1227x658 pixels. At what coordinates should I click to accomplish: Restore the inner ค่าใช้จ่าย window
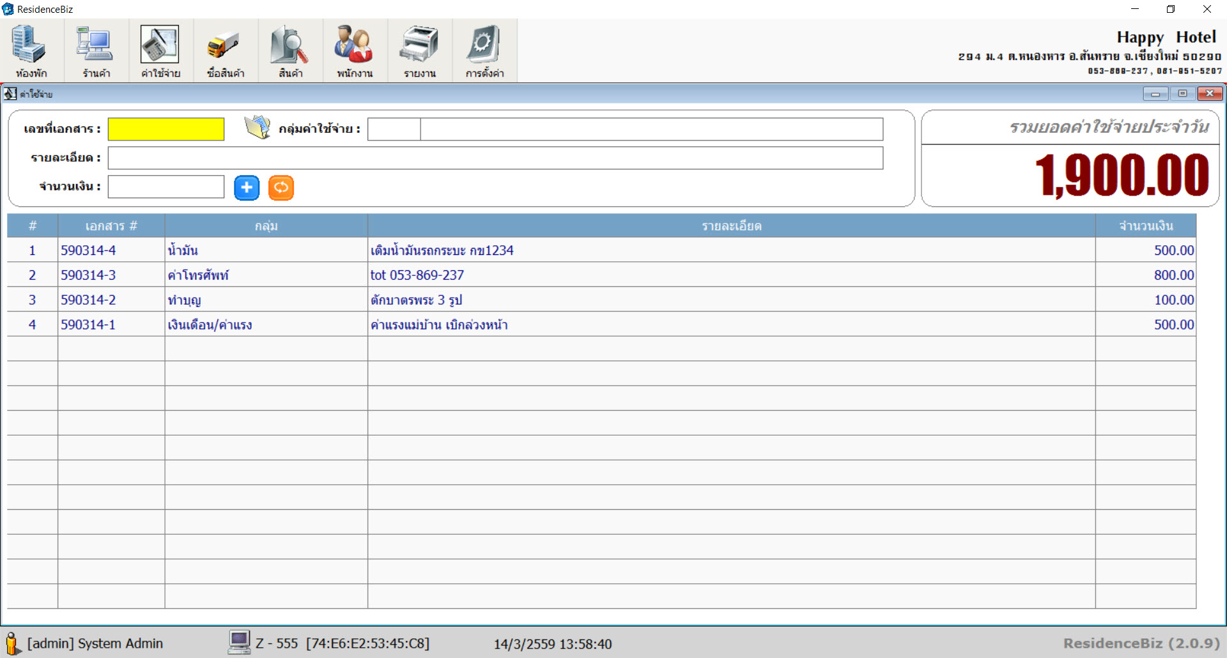tap(1182, 94)
